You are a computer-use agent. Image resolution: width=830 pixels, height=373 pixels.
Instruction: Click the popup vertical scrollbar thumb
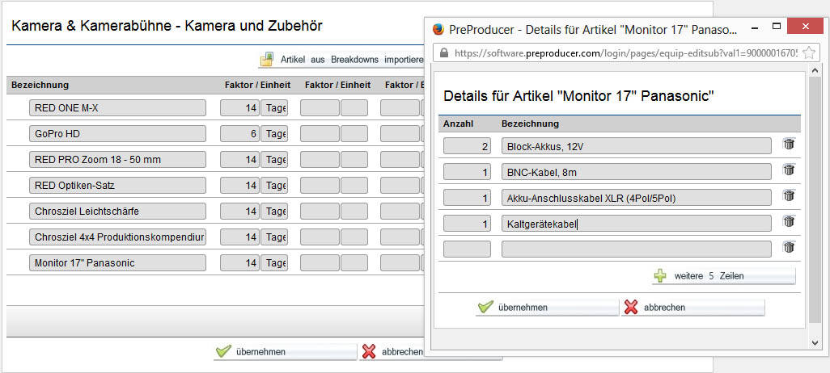pos(815,199)
